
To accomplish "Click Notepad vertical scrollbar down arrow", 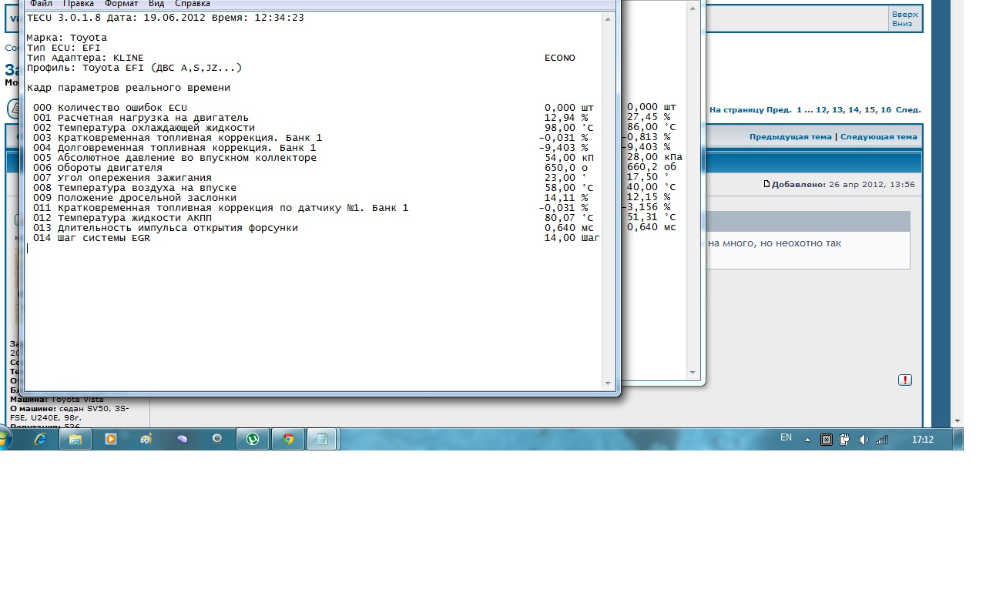I will coord(608,383).
